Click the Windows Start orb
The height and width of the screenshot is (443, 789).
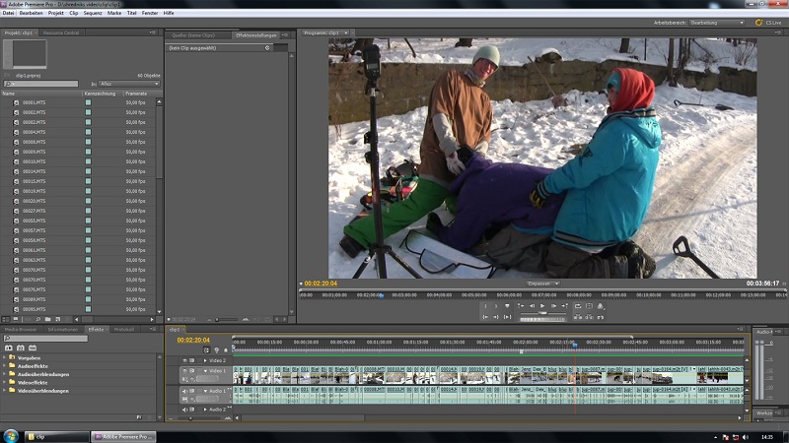[x=11, y=434]
